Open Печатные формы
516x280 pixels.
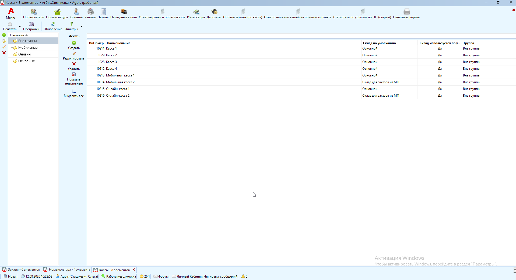406,13
